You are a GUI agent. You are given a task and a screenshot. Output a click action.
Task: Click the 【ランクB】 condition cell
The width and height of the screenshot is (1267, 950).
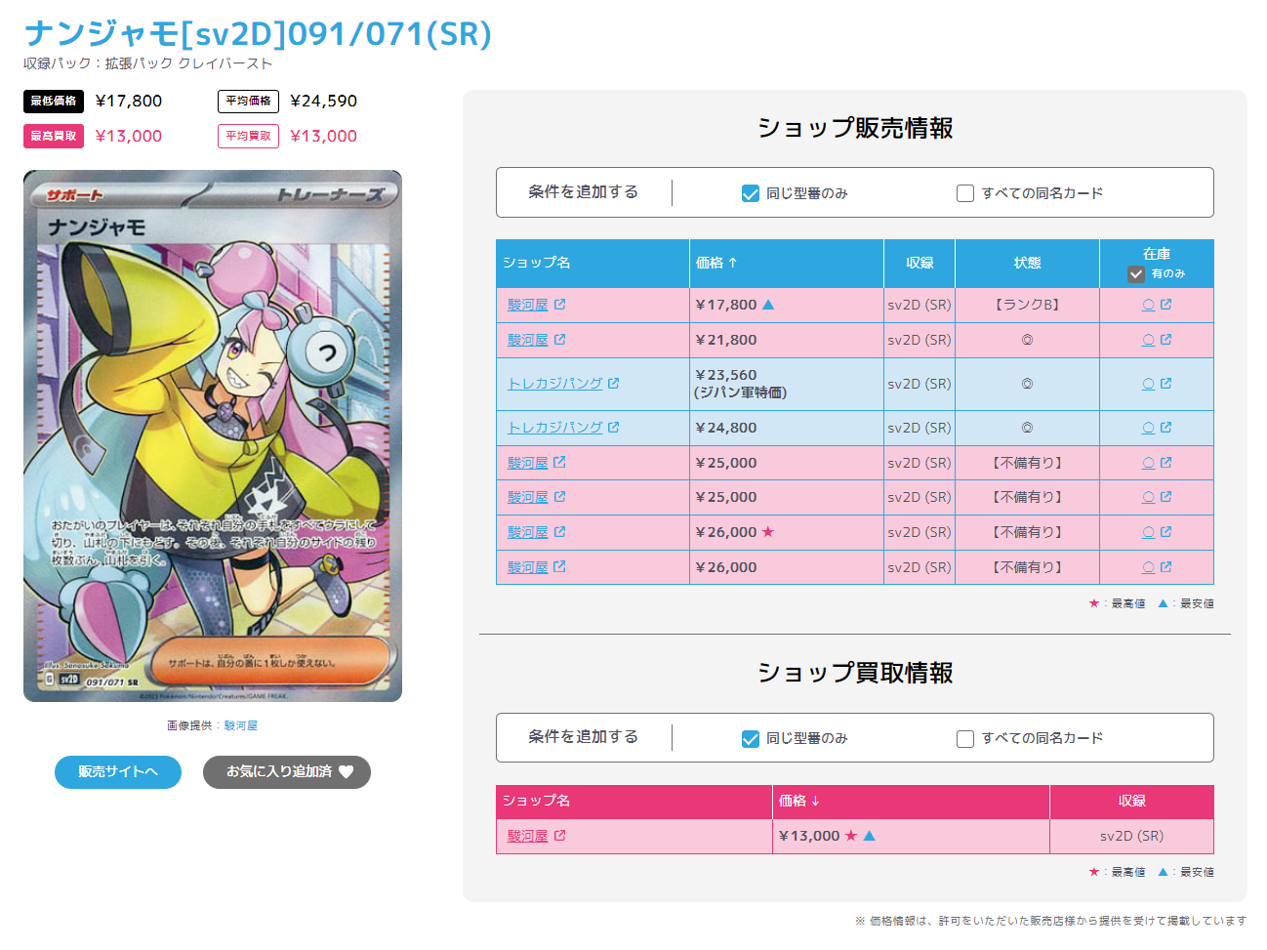pyautogui.click(x=1027, y=305)
